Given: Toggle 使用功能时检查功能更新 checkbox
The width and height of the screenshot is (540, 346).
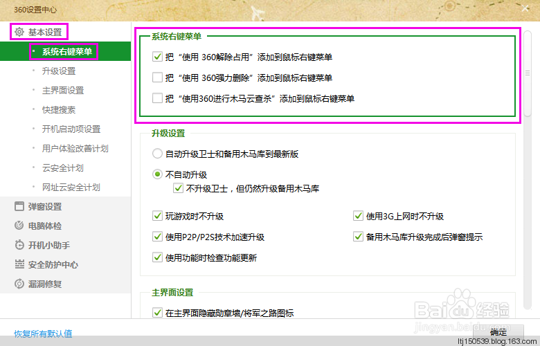Looking at the screenshot, I should pyautogui.click(x=157, y=257).
